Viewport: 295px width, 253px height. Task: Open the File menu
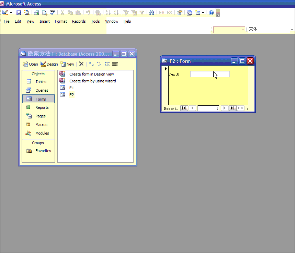tap(7, 21)
